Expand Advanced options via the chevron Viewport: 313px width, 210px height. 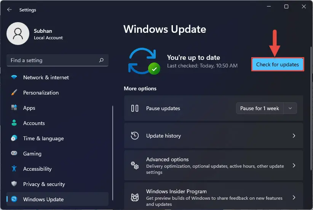[294, 165]
